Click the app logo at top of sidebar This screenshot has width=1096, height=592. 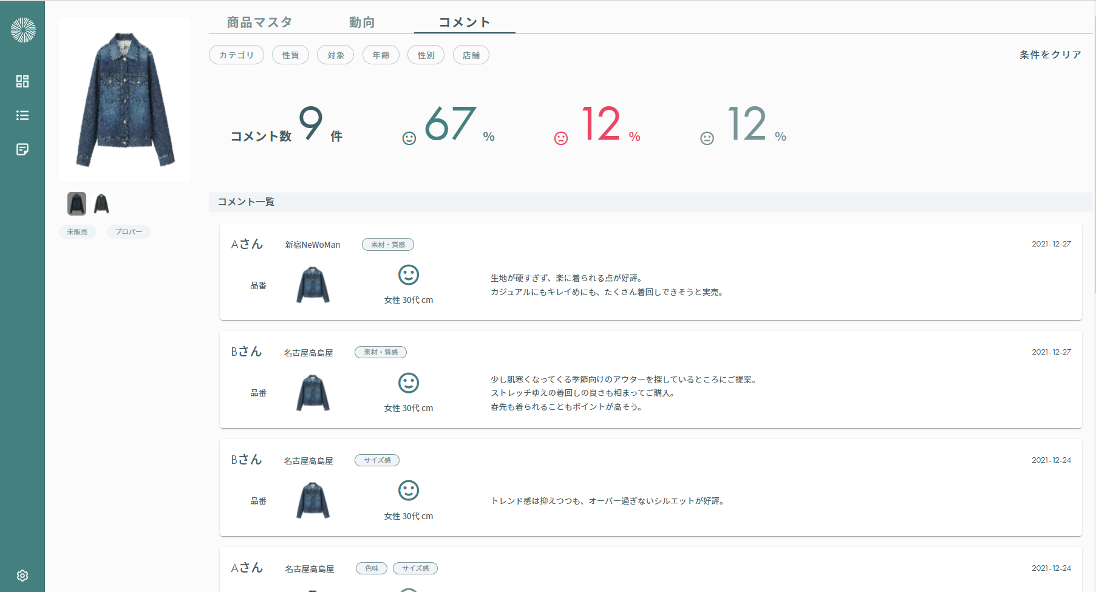(x=22, y=28)
